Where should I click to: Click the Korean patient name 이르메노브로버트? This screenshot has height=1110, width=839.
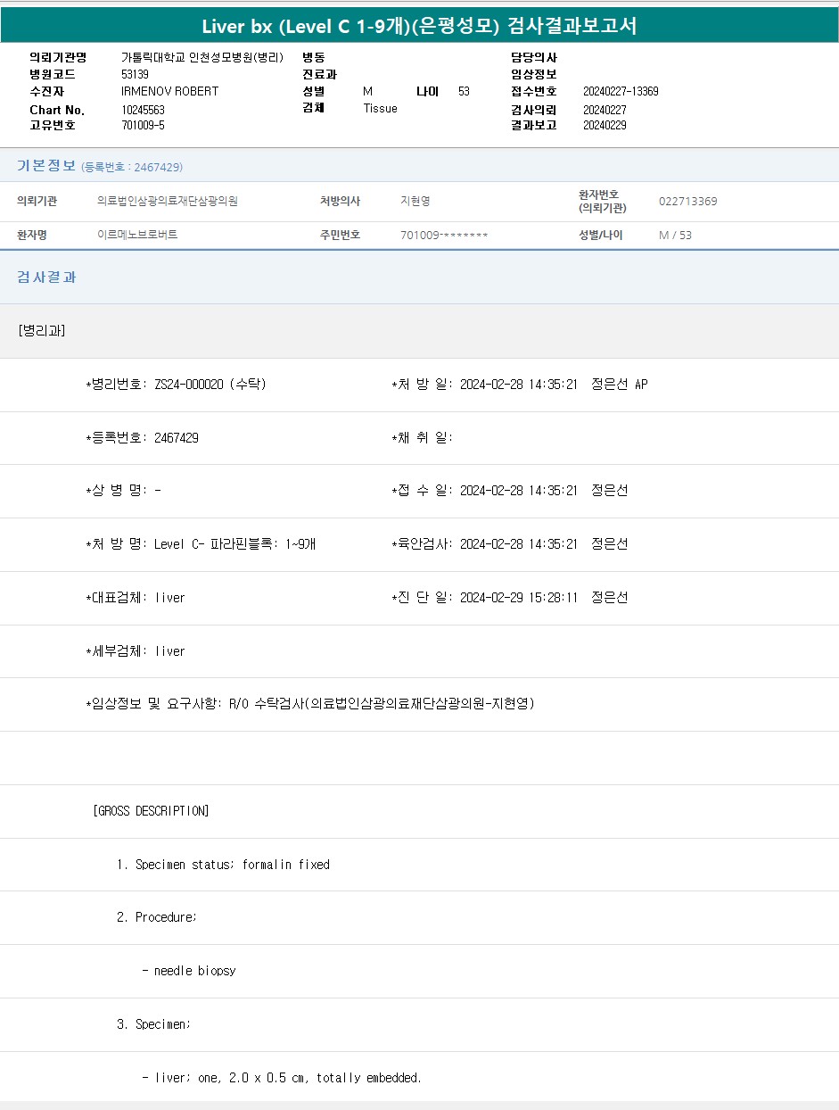[137, 236]
